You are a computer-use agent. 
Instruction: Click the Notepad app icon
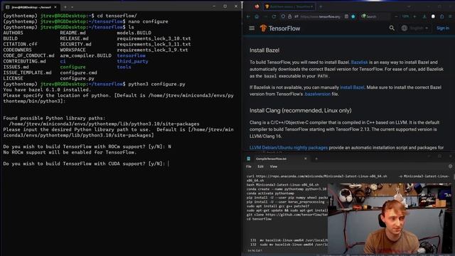[249, 159]
